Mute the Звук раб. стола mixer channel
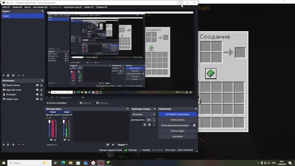 click(51, 140)
